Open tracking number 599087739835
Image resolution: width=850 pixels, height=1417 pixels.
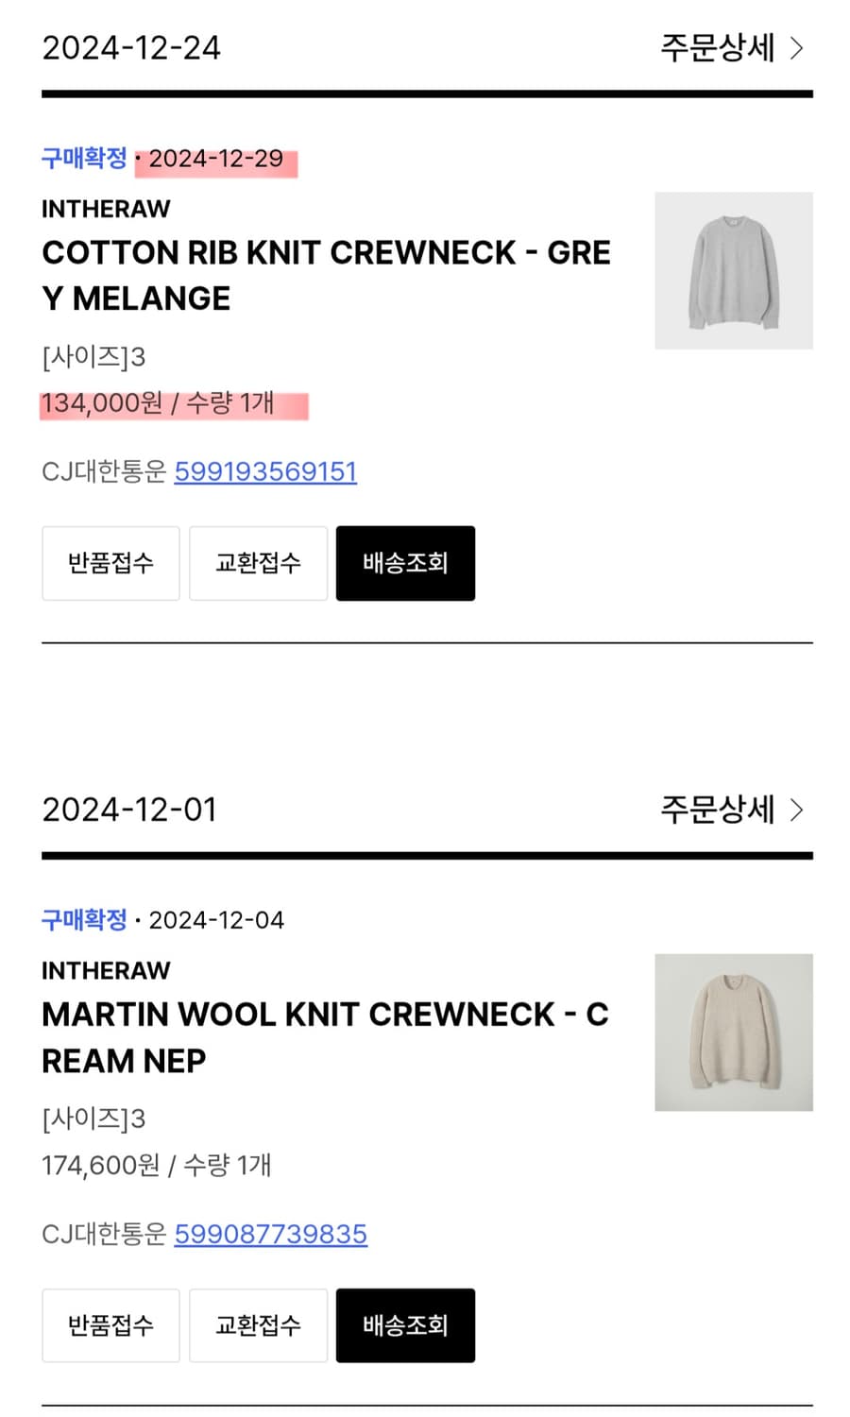tap(270, 1234)
